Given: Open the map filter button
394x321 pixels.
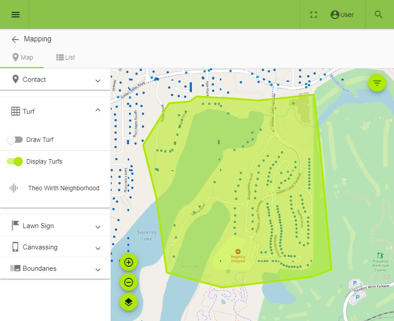Looking at the screenshot, I should [377, 83].
